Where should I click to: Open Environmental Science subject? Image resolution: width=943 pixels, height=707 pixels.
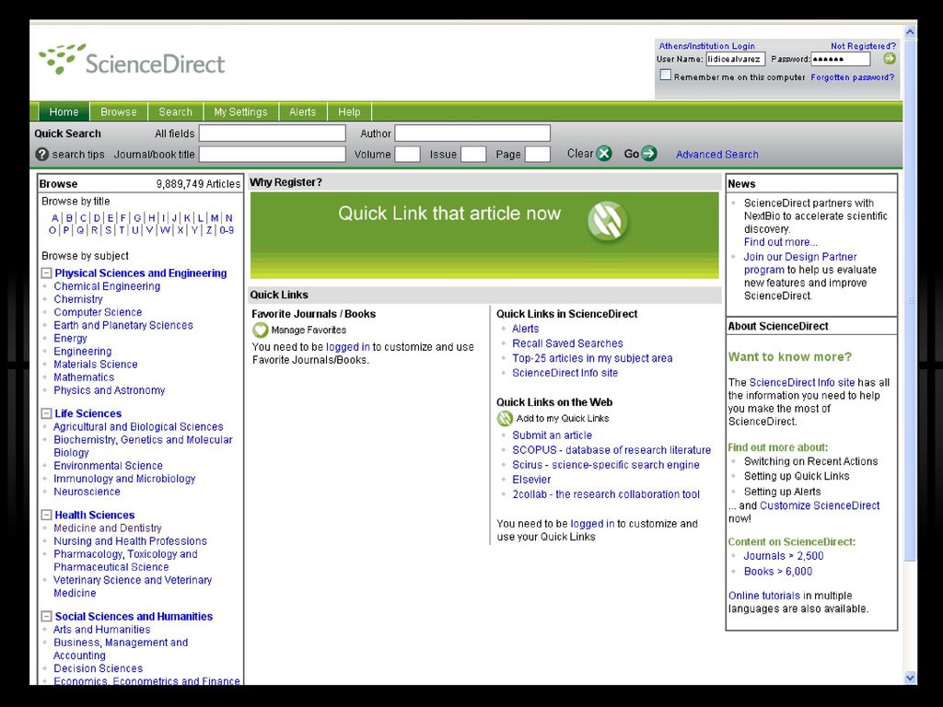click(109, 466)
